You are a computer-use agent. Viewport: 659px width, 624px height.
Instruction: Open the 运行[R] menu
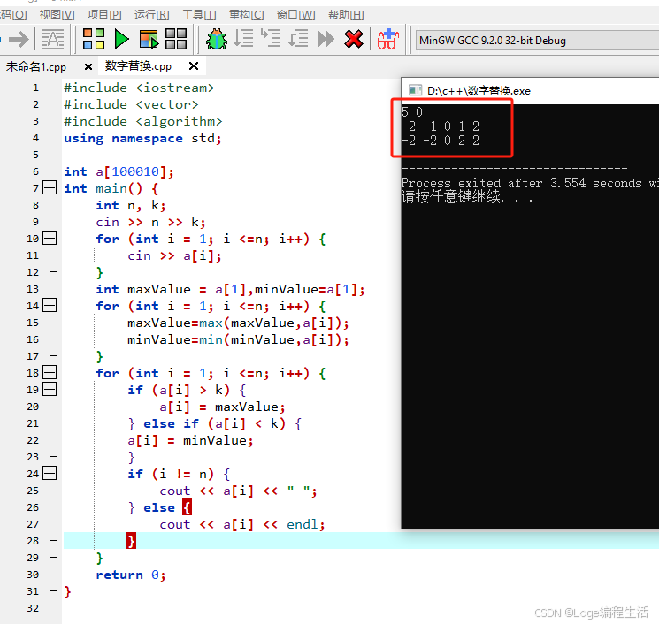[x=152, y=15]
